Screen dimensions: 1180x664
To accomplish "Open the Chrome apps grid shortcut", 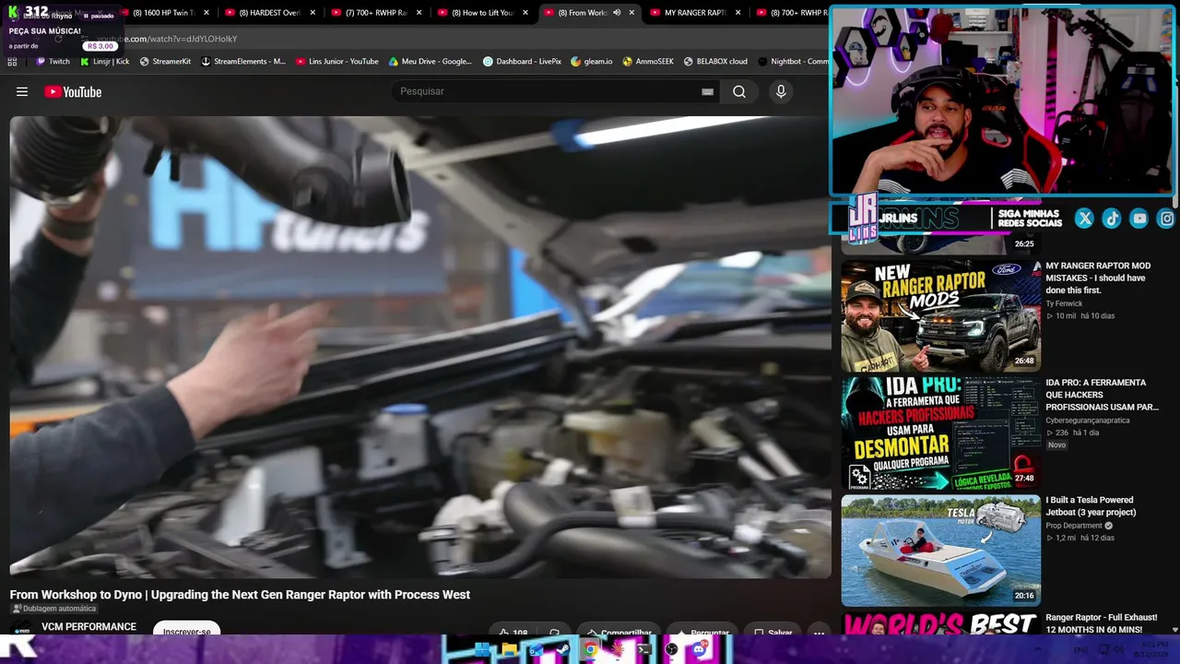I will [12, 62].
